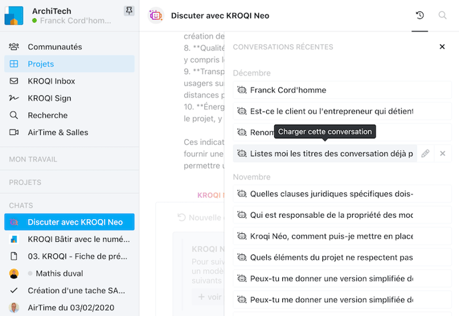Click the Nouvelle conversation button
The width and height of the screenshot is (459, 316).
click(201, 218)
